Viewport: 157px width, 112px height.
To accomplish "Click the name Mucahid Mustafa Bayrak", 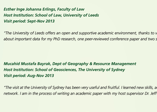I will point(27,64).
